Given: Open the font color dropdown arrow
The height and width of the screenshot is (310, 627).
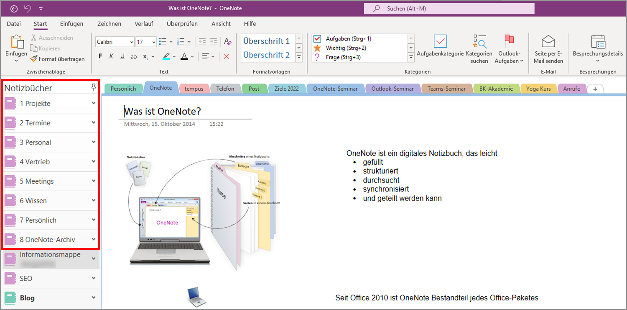Looking at the screenshot, I should pyautogui.click(x=192, y=56).
